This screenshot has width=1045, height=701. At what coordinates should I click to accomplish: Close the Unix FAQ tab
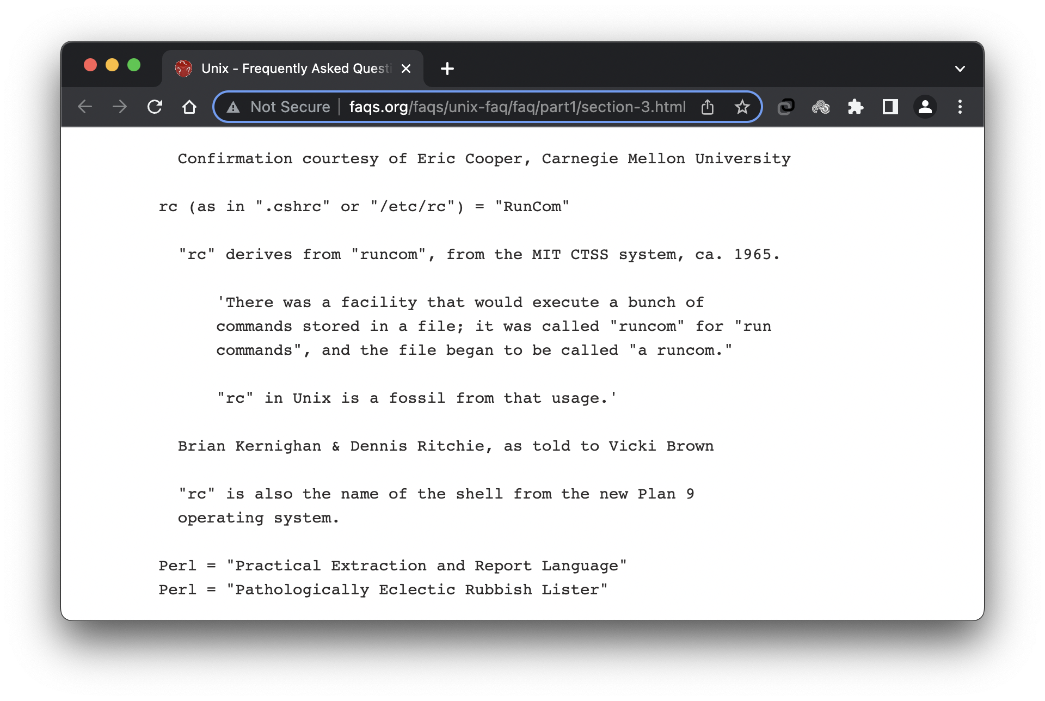tap(406, 69)
